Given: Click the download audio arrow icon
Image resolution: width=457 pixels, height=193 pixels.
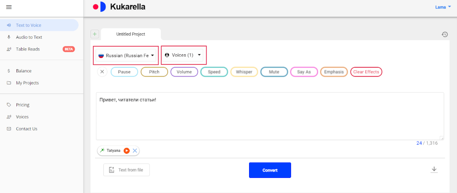Looking at the screenshot, I should pyautogui.click(x=434, y=169).
